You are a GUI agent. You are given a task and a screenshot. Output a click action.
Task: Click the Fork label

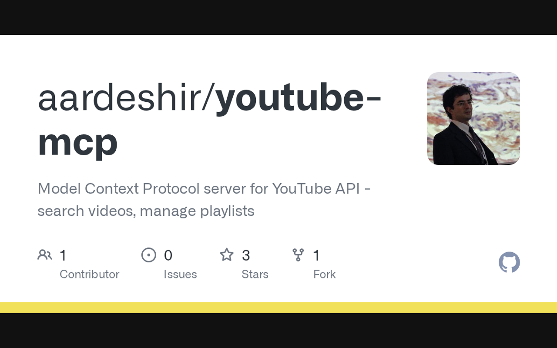coord(325,274)
